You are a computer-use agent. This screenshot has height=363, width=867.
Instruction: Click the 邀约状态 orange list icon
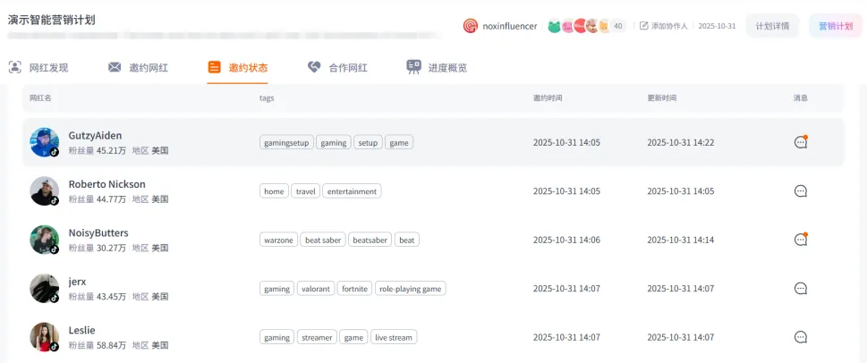point(214,67)
